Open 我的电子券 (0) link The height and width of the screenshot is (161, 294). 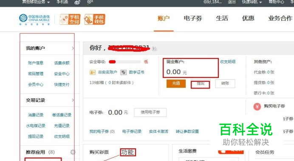click(102, 131)
